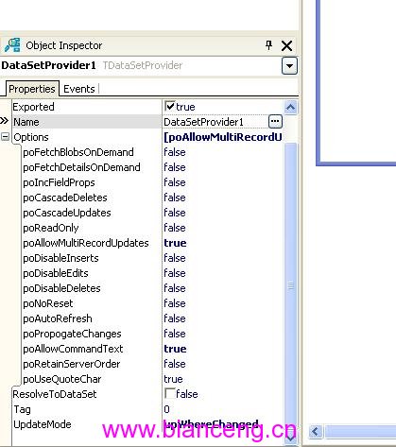Screen dimensions: 396x447
Task: Click the false value of poFetchBlobsOnDemand
Action: click(x=175, y=152)
